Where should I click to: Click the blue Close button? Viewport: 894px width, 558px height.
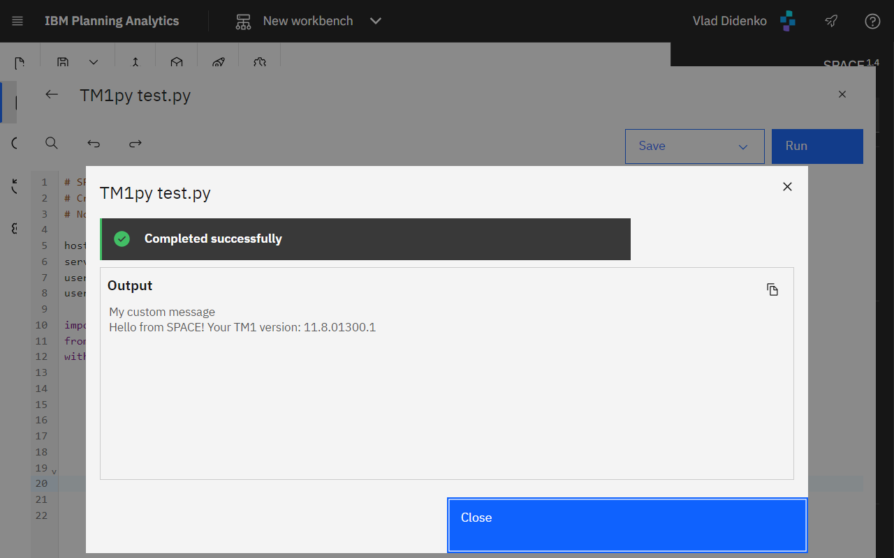click(627, 525)
